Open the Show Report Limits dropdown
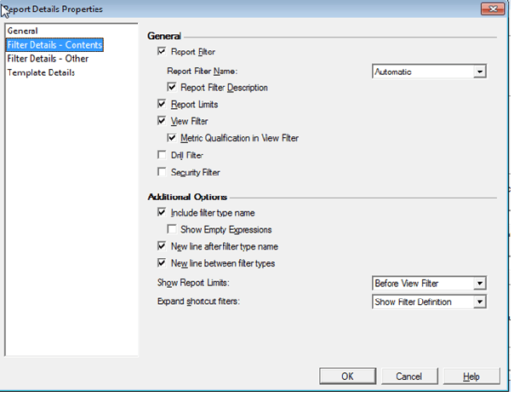This screenshot has width=531, height=408. (480, 283)
